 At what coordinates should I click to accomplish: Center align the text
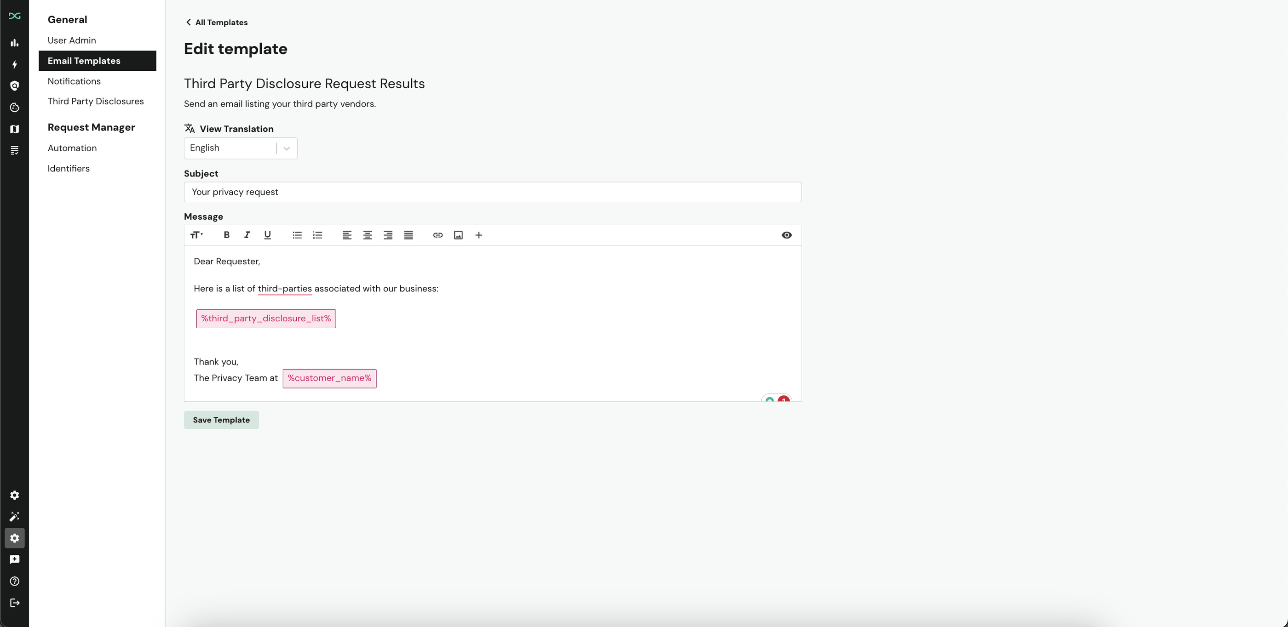pos(368,235)
